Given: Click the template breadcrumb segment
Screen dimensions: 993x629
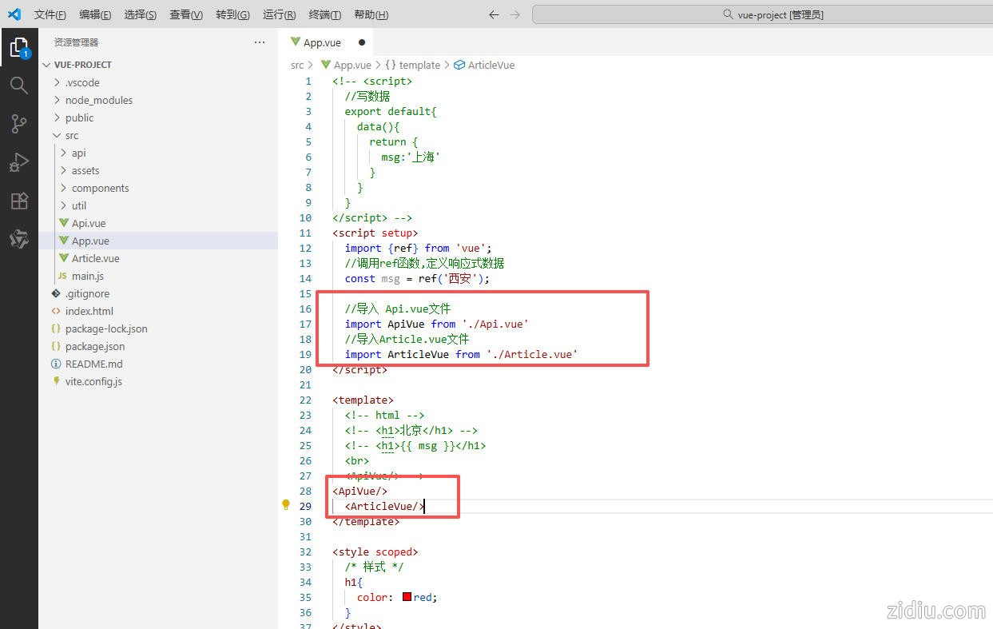Looking at the screenshot, I should point(419,65).
